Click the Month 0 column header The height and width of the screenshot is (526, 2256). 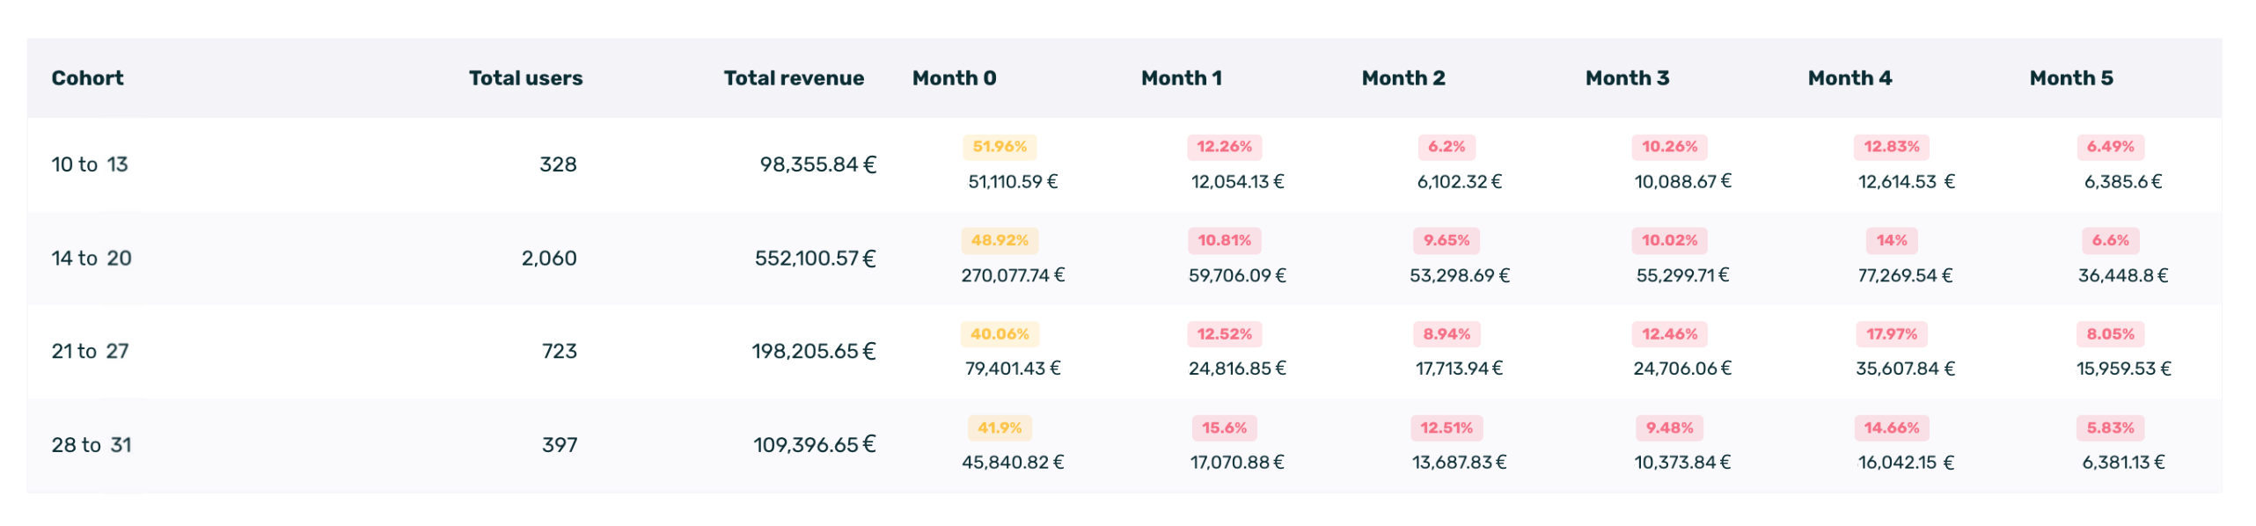tap(954, 78)
